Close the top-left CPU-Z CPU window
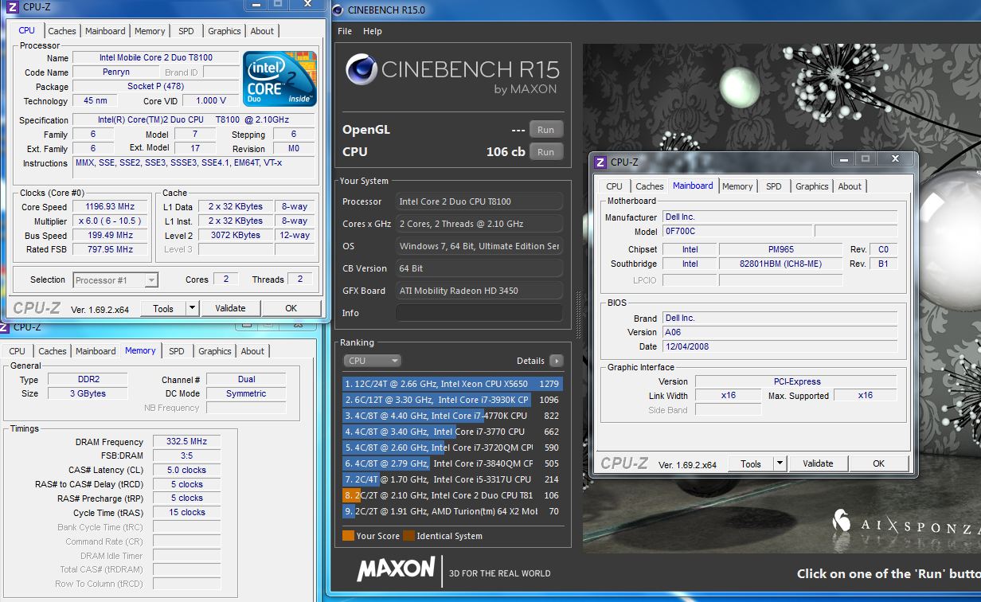Viewport: 981px width, 602px height. pyautogui.click(x=307, y=4)
